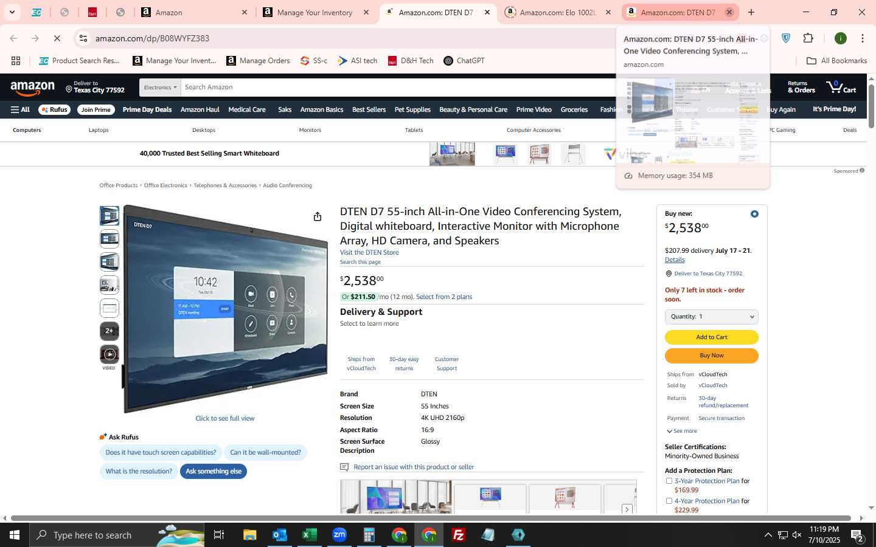Click the Amazon logo
This screenshot has width=876, height=547.
click(x=33, y=89)
